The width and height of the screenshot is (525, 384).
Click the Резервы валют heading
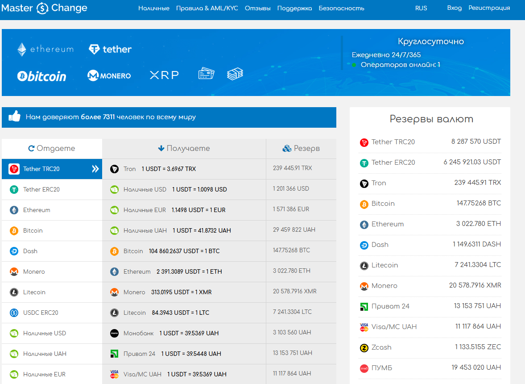click(x=431, y=119)
